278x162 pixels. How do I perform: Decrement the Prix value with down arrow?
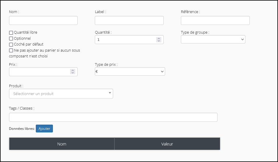click(73, 73)
